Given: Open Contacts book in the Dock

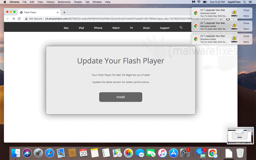Looking at the screenshot, I should point(72,153).
